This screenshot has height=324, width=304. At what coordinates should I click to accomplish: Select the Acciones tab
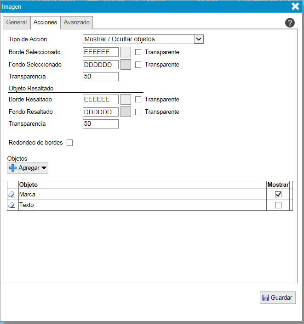(x=45, y=22)
